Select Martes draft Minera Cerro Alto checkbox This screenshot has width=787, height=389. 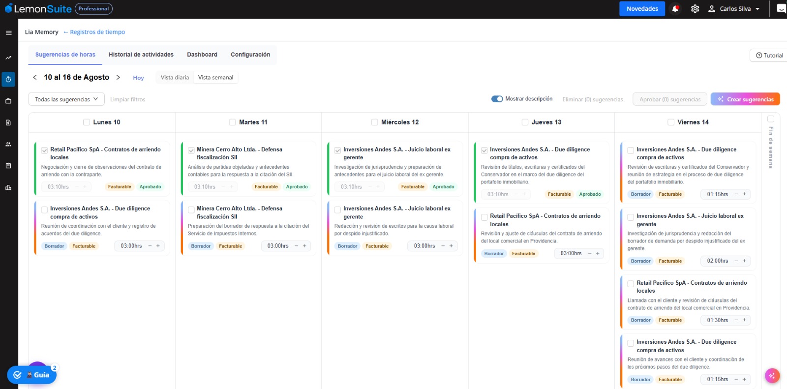point(191,209)
